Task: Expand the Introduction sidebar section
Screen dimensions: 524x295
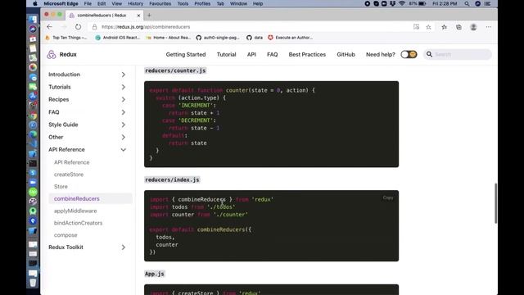Action: click(87, 75)
